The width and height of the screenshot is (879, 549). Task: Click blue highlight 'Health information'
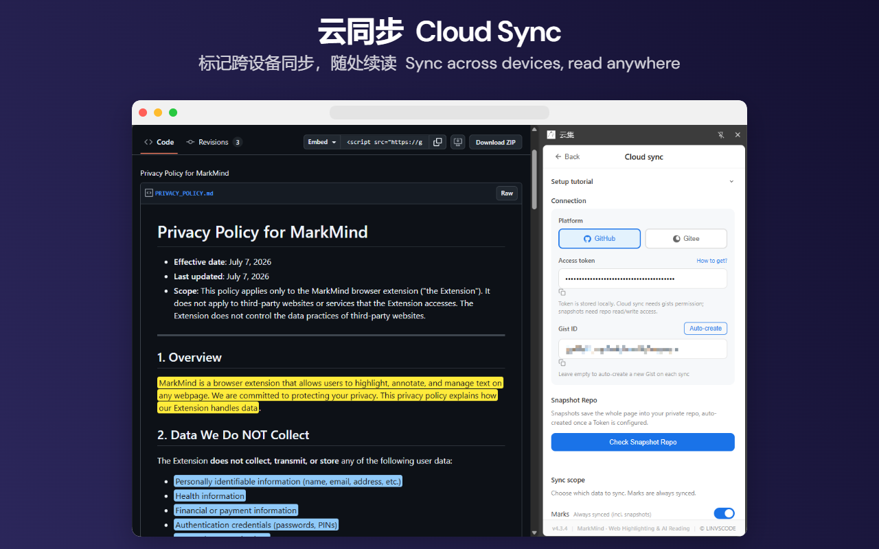point(209,495)
